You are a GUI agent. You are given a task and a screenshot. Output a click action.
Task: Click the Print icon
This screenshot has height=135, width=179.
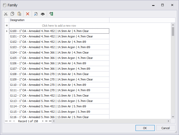coord(43,14)
